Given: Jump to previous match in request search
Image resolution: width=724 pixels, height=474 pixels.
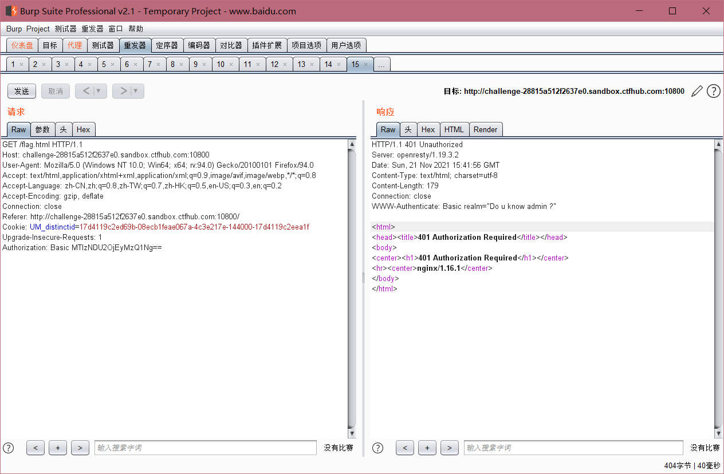Looking at the screenshot, I should pos(35,448).
